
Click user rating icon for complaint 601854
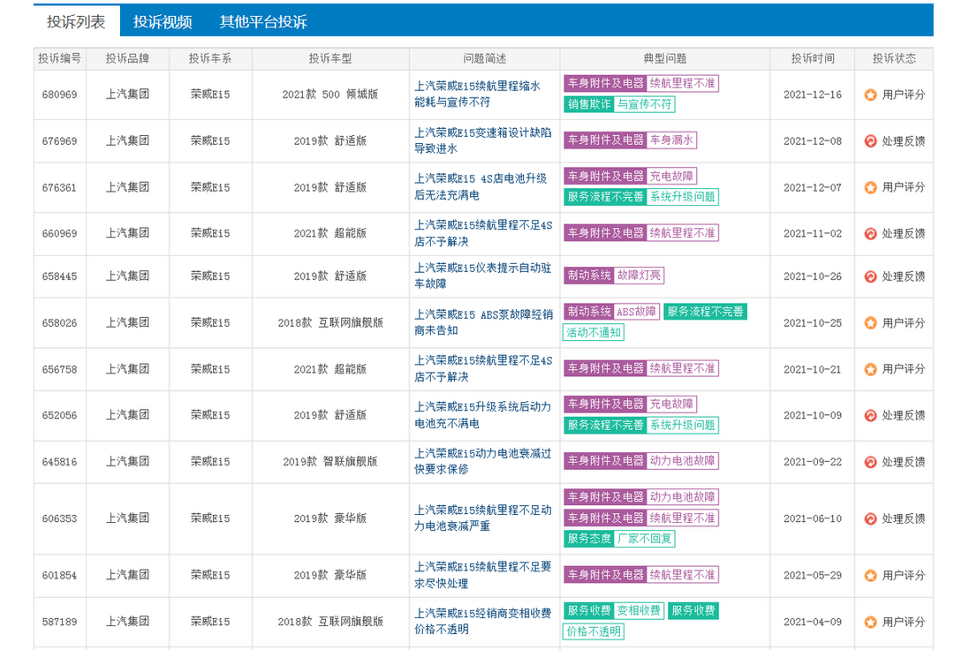click(x=871, y=575)
